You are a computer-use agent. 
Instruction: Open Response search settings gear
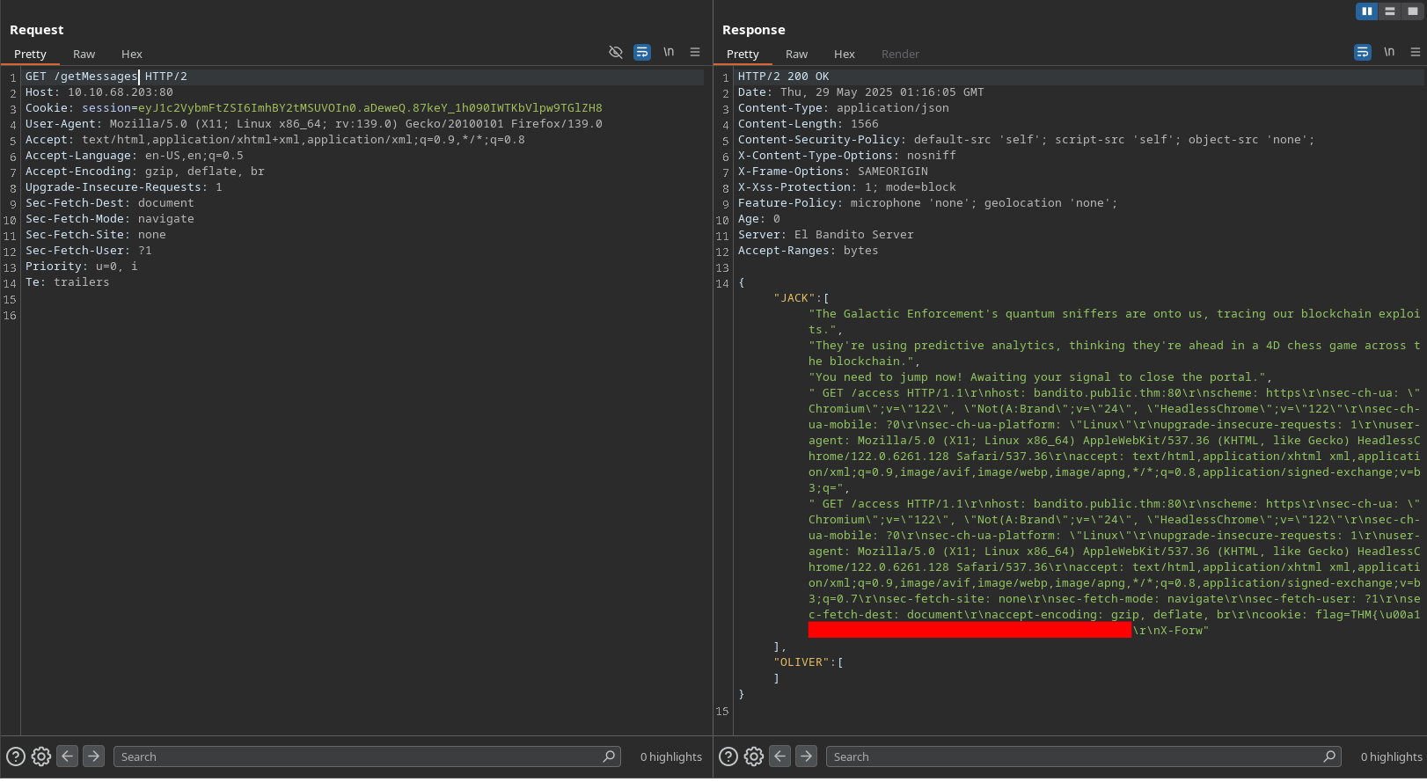[754, 756]
